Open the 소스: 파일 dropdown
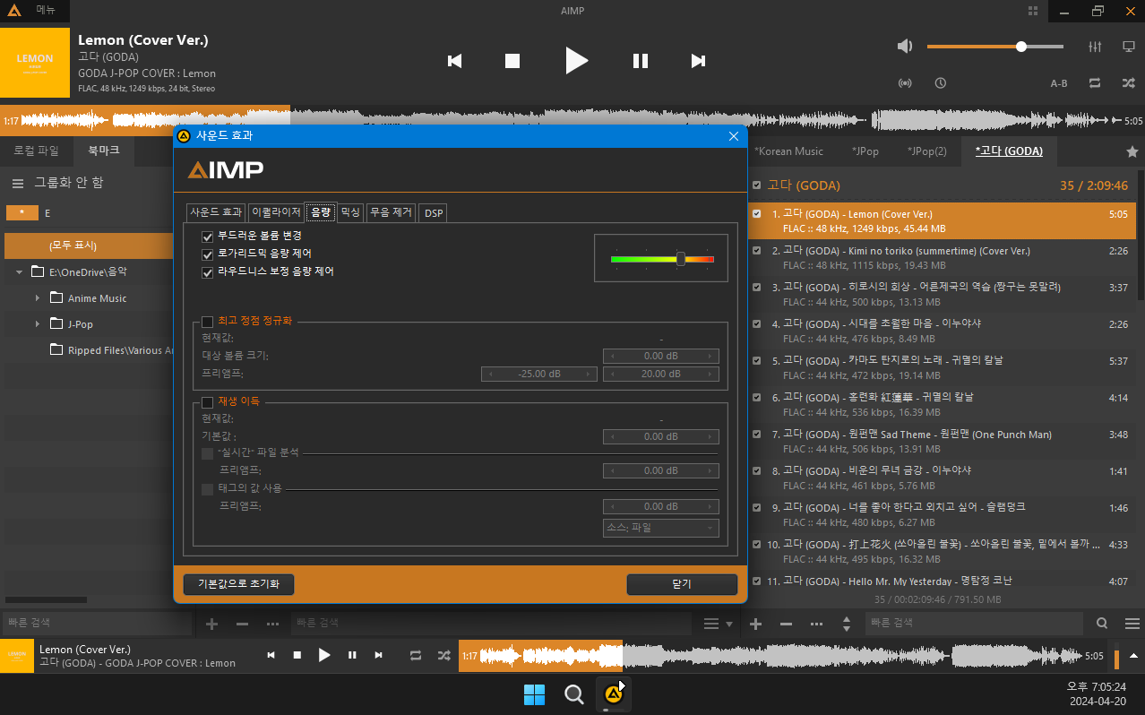This screenshot has height=715, width=1145. tap(660, 528)
